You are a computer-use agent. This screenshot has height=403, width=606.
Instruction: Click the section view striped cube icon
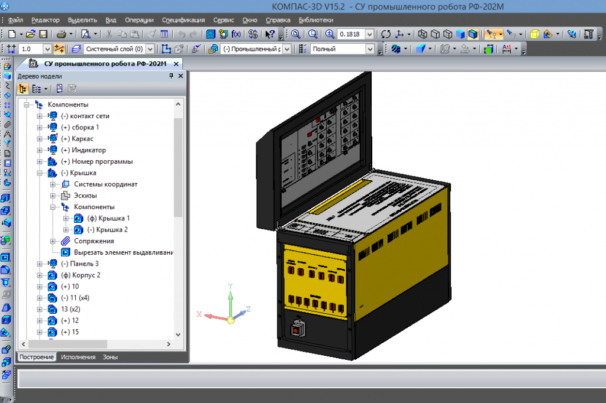click(395, 48)
